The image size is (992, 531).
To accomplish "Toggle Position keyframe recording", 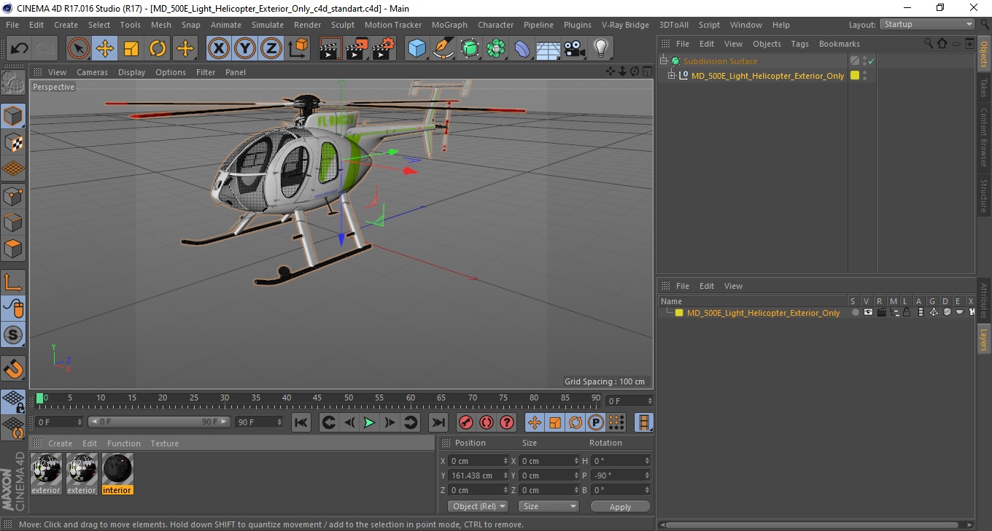I will [535, 422].
